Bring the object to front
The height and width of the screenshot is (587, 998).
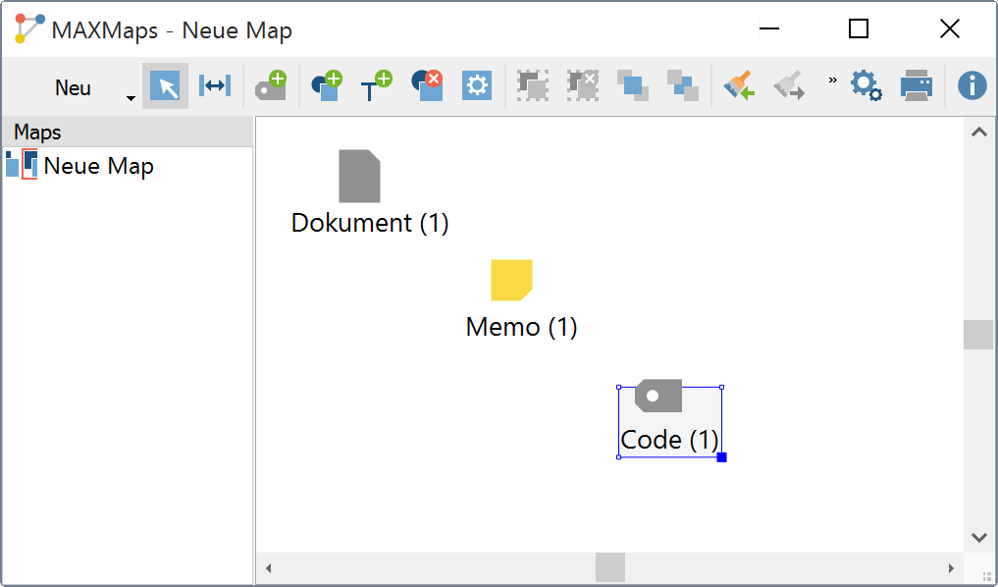[x=633, y=86]
